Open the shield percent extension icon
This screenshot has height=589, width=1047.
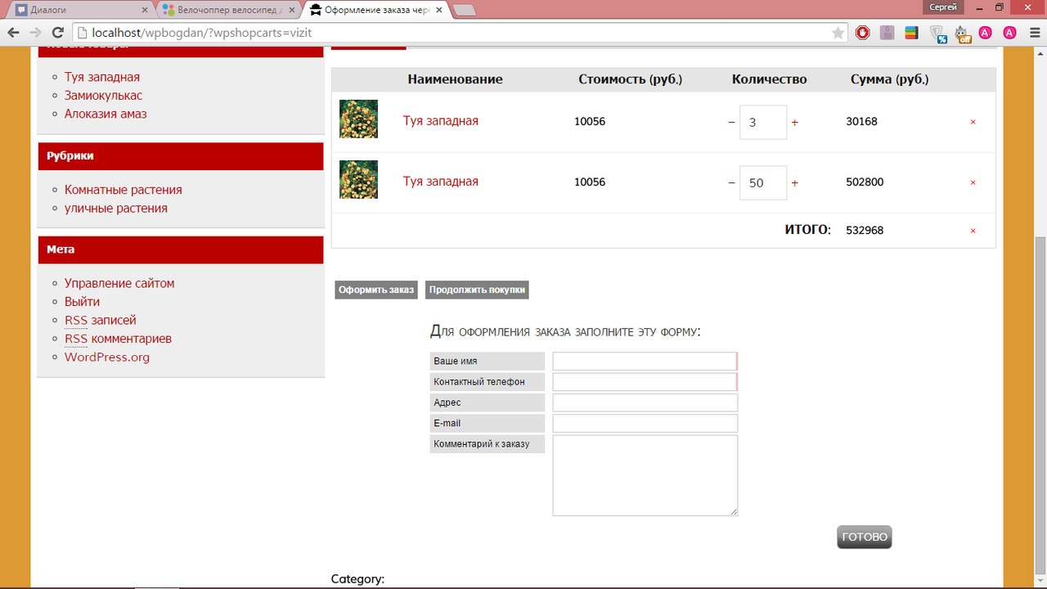(937, 33)
